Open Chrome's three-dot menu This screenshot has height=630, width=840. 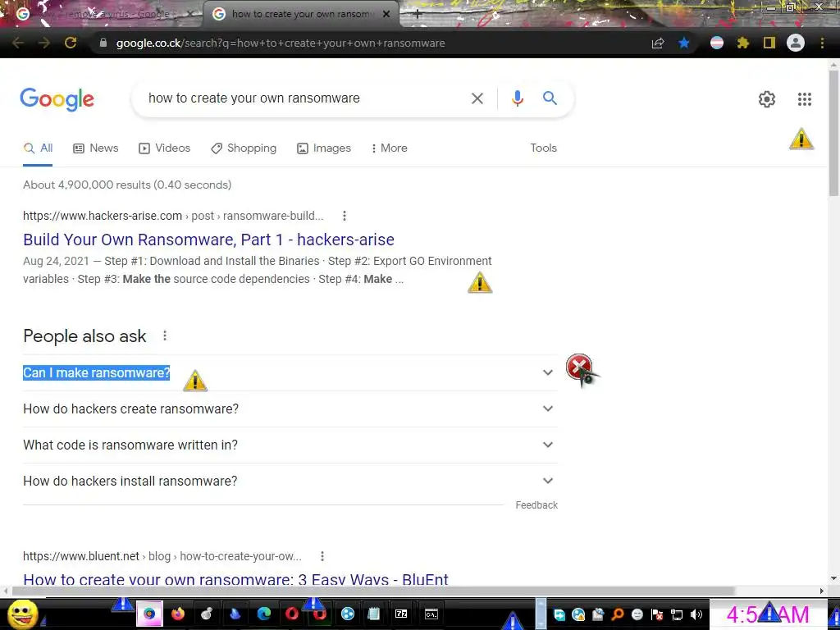coord(822,43)
